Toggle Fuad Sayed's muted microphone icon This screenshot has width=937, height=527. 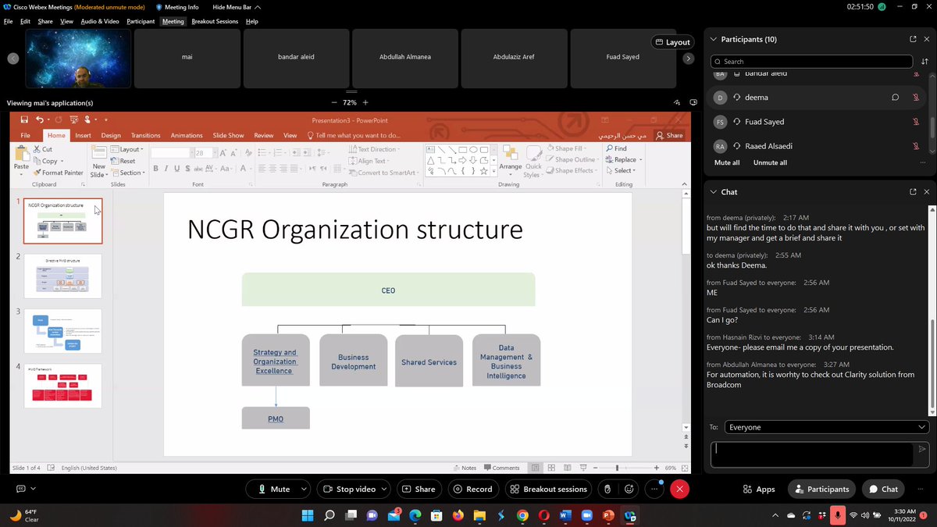[x=915, y=122]
